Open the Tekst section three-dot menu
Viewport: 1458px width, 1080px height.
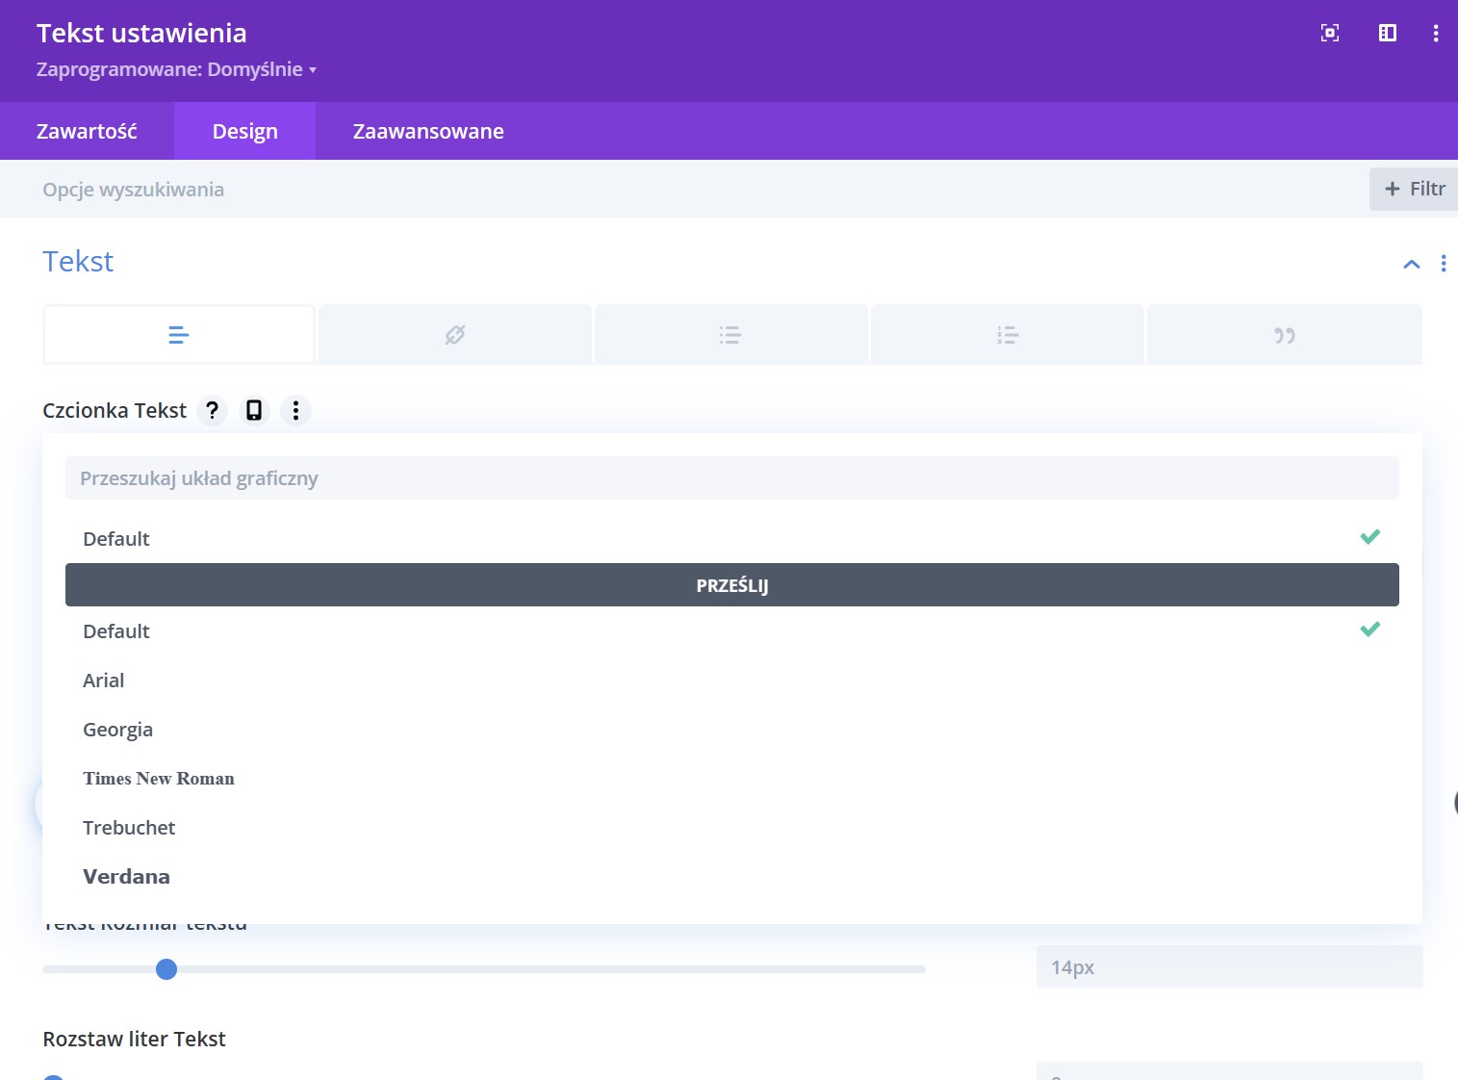tap(1444, 264)
